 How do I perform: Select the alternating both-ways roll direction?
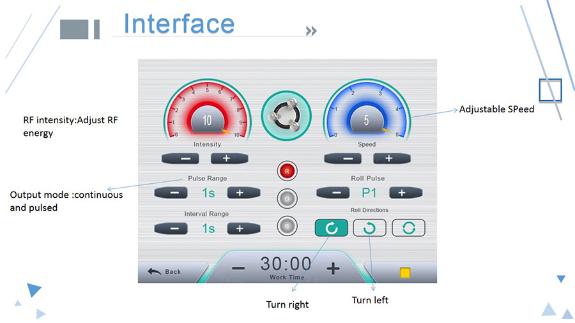[408, 228]
